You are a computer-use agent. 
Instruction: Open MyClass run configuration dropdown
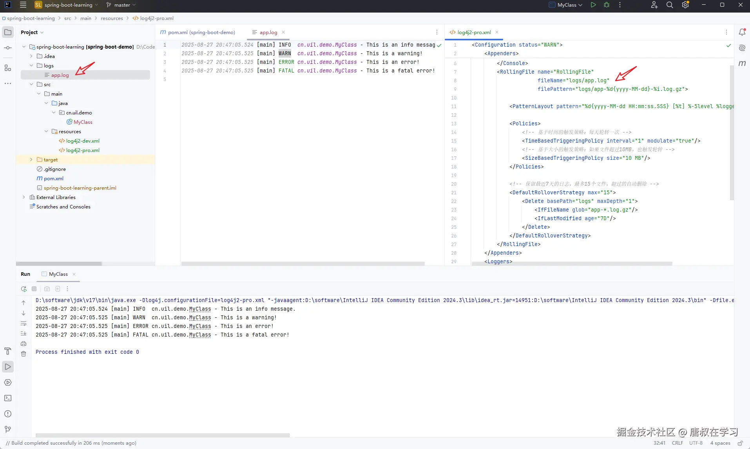565,5
